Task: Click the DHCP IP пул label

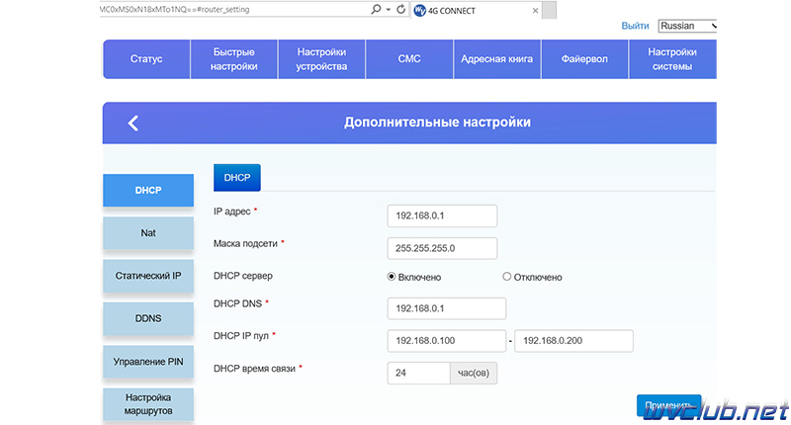Action: click(241, 336)
